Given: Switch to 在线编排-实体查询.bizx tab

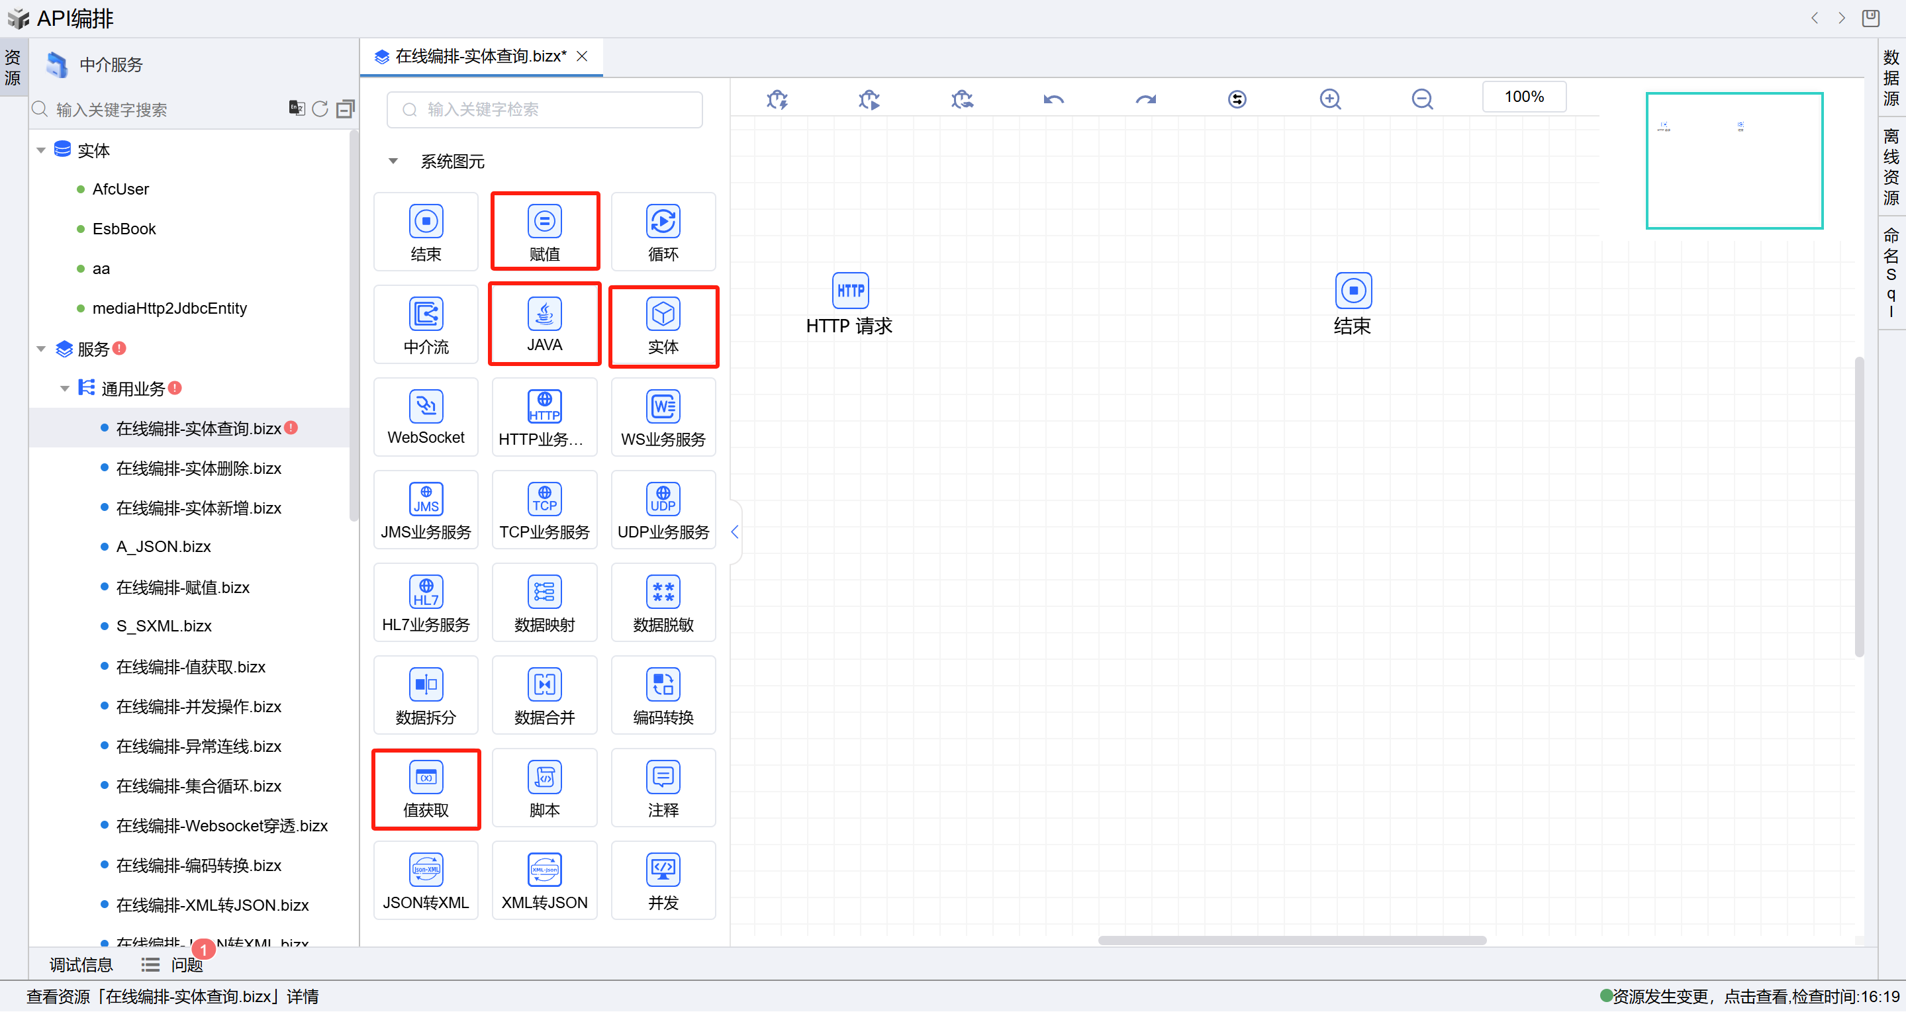Looking at the screenshot, I should 479,57.
